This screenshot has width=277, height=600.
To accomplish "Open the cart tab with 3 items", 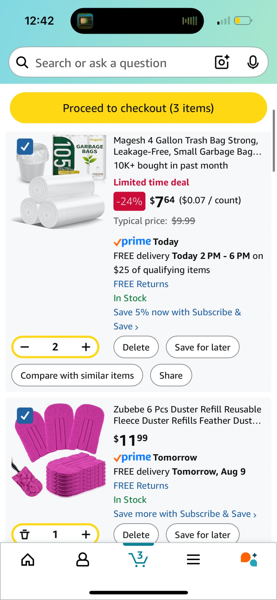I will 138,559.
